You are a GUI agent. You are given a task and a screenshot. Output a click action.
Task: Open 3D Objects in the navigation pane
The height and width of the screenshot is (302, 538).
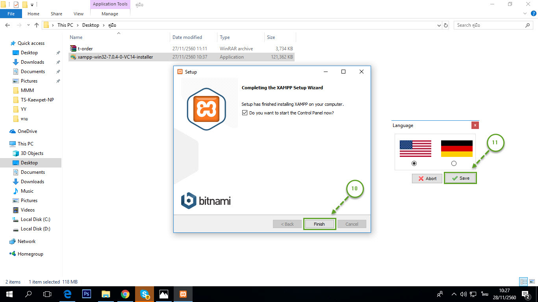tap(32, 153)
